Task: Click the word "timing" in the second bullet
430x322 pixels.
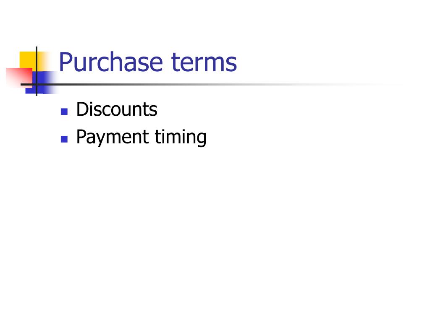Action: [181, 138]
